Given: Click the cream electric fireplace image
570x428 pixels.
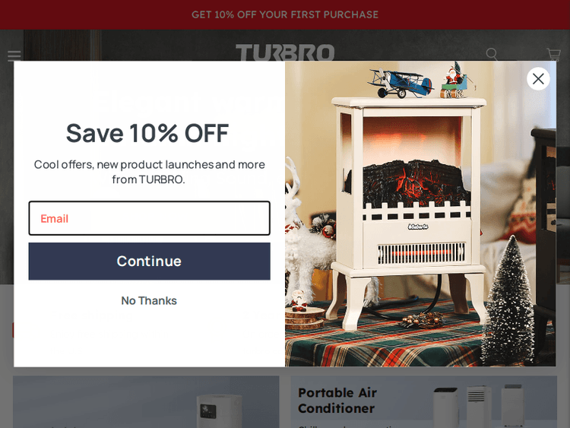Looking at the screenshot, I should click(409, 213).
